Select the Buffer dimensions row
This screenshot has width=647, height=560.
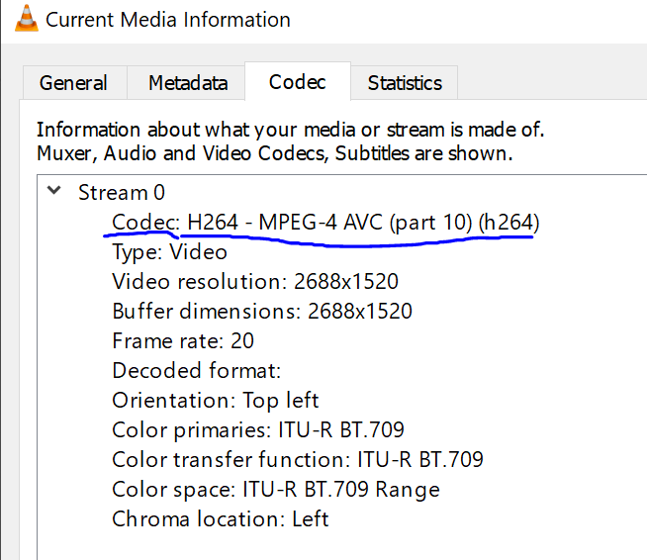[262, 312]
